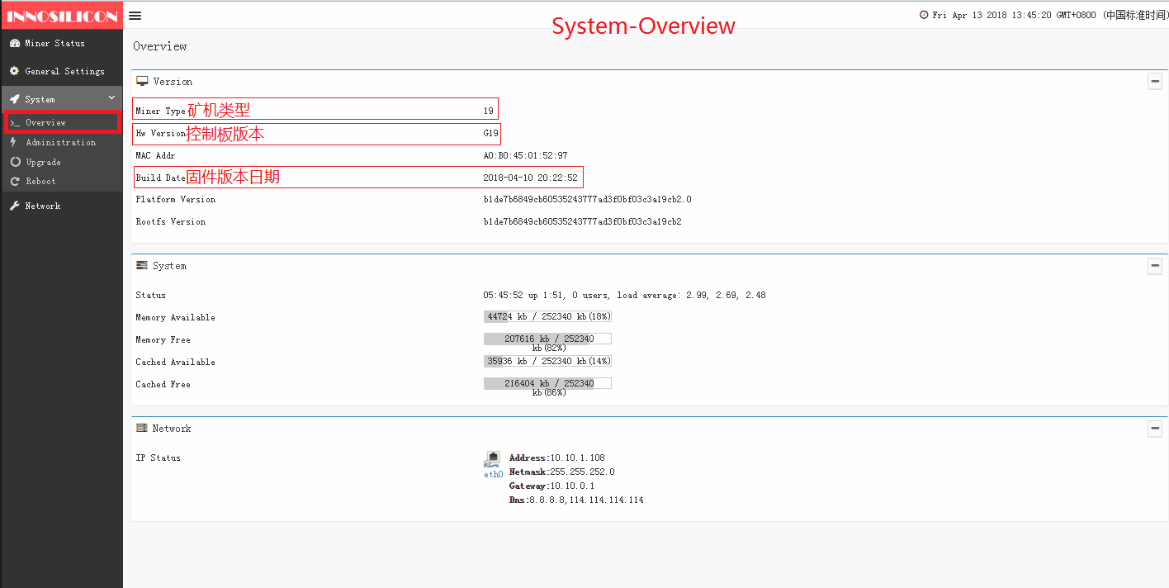Select Reboot in the sidebar
Image resolution: width=1169 pixels, height=588 pixels.
[x=40, y=181]
